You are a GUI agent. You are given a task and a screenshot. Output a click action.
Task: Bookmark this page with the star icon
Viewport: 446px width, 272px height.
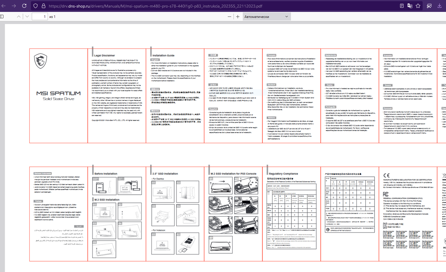coord(418,6)
